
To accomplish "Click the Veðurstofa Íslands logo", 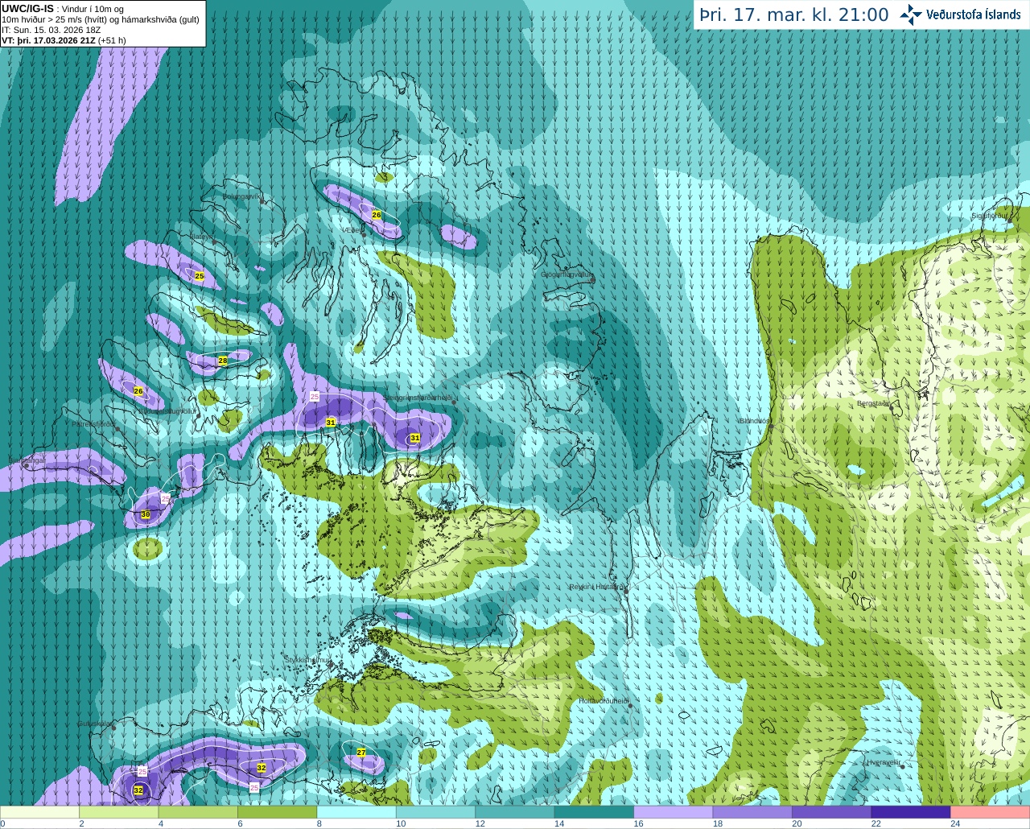I will pos(960,14).
